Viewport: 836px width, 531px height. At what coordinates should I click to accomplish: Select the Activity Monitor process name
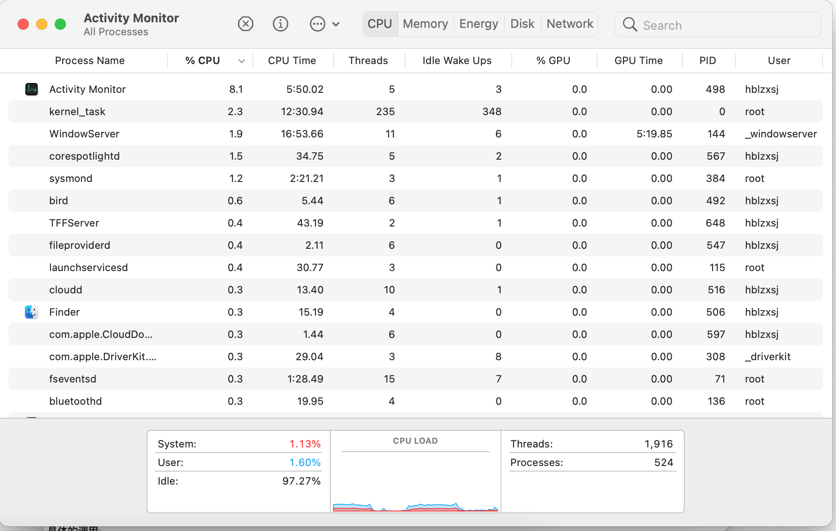pos(88,89)
